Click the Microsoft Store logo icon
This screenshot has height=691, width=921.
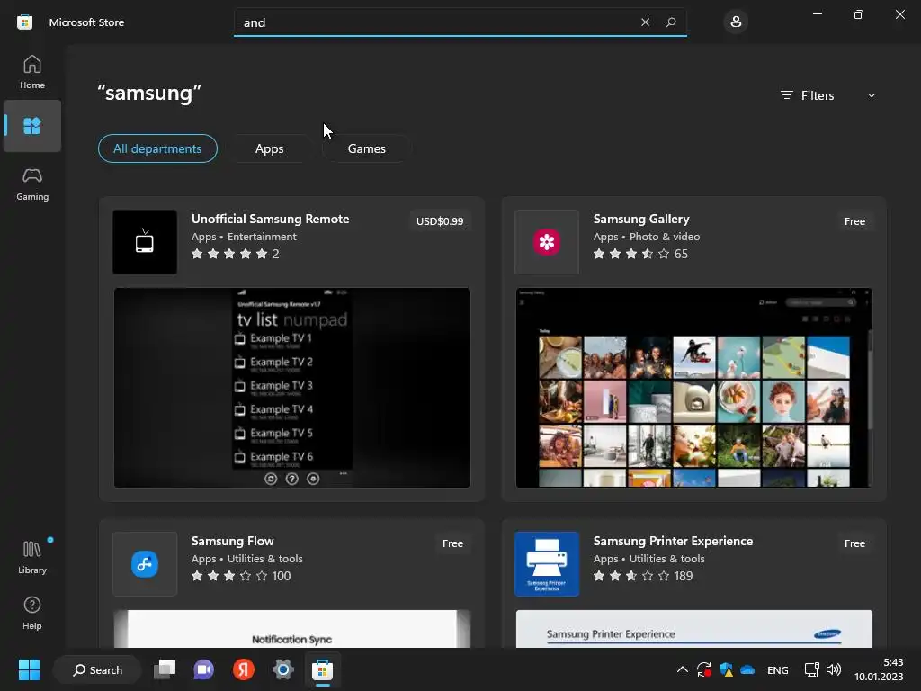(24, 22)
